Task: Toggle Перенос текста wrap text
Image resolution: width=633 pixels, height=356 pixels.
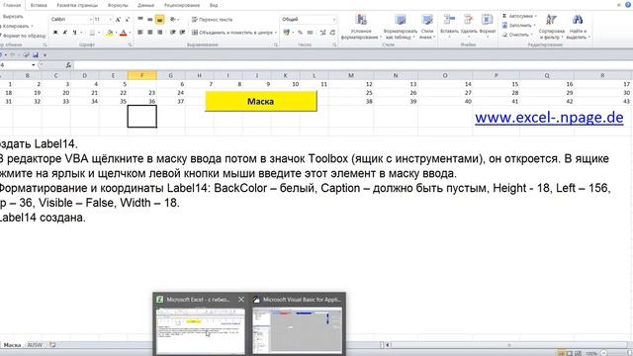Action: (212, 20)
